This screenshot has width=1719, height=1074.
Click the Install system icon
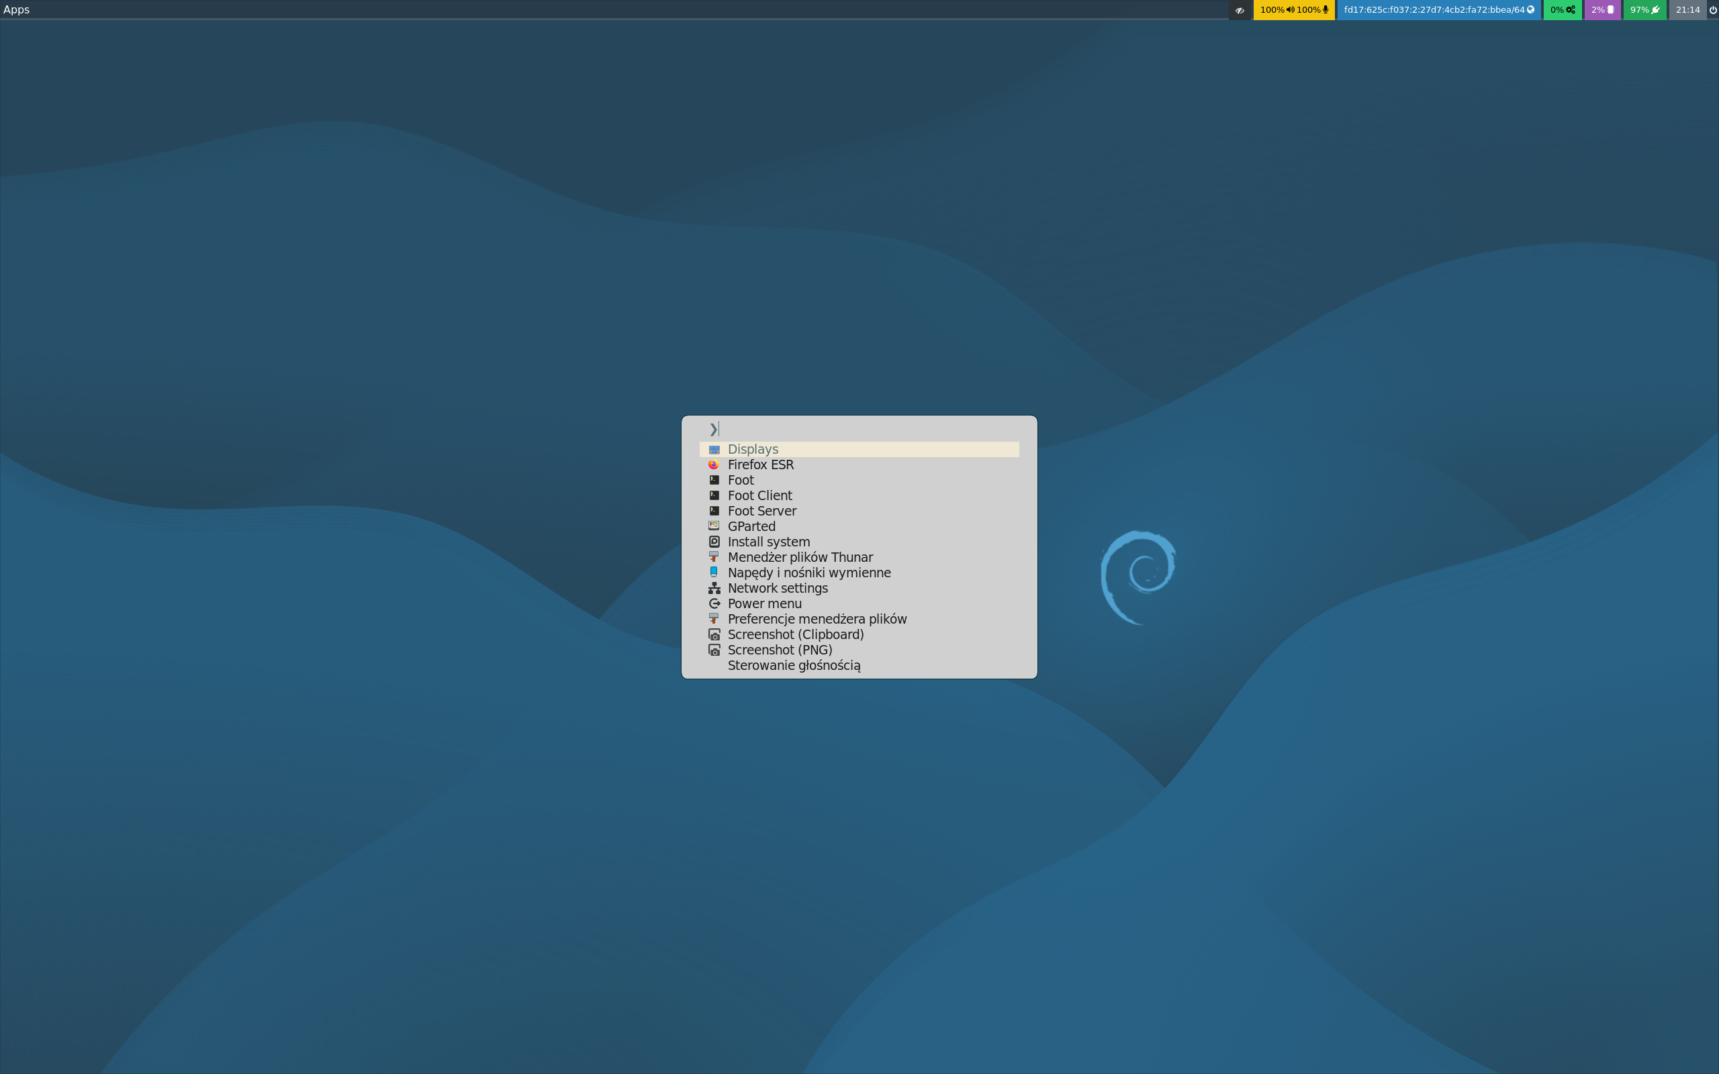(714, 542)
